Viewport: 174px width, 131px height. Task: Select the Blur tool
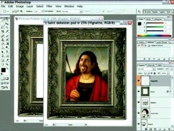coord(3,48)
